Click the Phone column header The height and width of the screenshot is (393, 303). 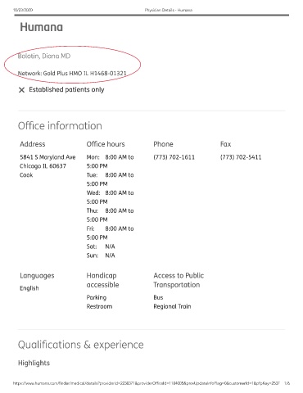(163, 144)
